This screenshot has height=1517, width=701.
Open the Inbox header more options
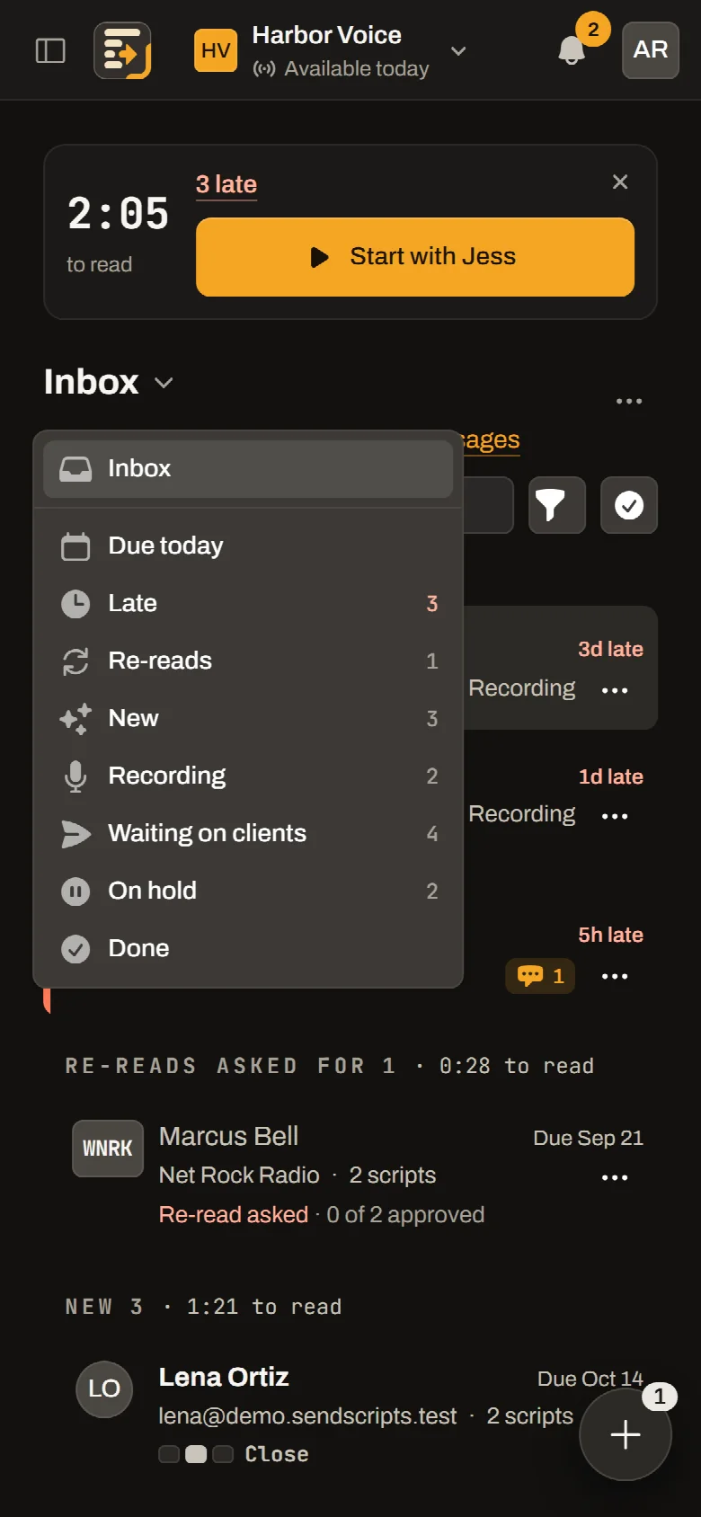tap(629, 401)
